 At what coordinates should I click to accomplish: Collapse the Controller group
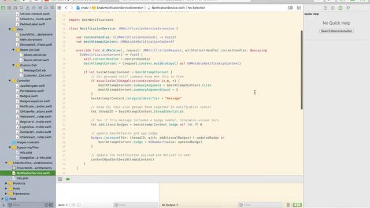(x=10, y=81)
